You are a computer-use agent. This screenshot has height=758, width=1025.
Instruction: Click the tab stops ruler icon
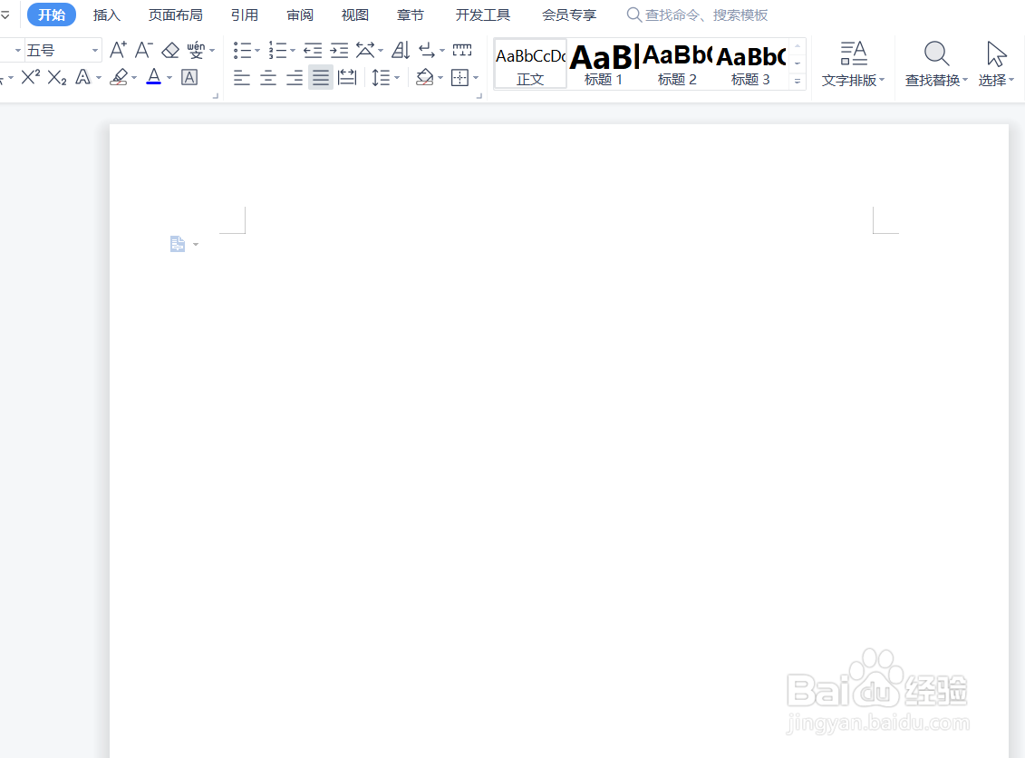[x=462, y=50]
